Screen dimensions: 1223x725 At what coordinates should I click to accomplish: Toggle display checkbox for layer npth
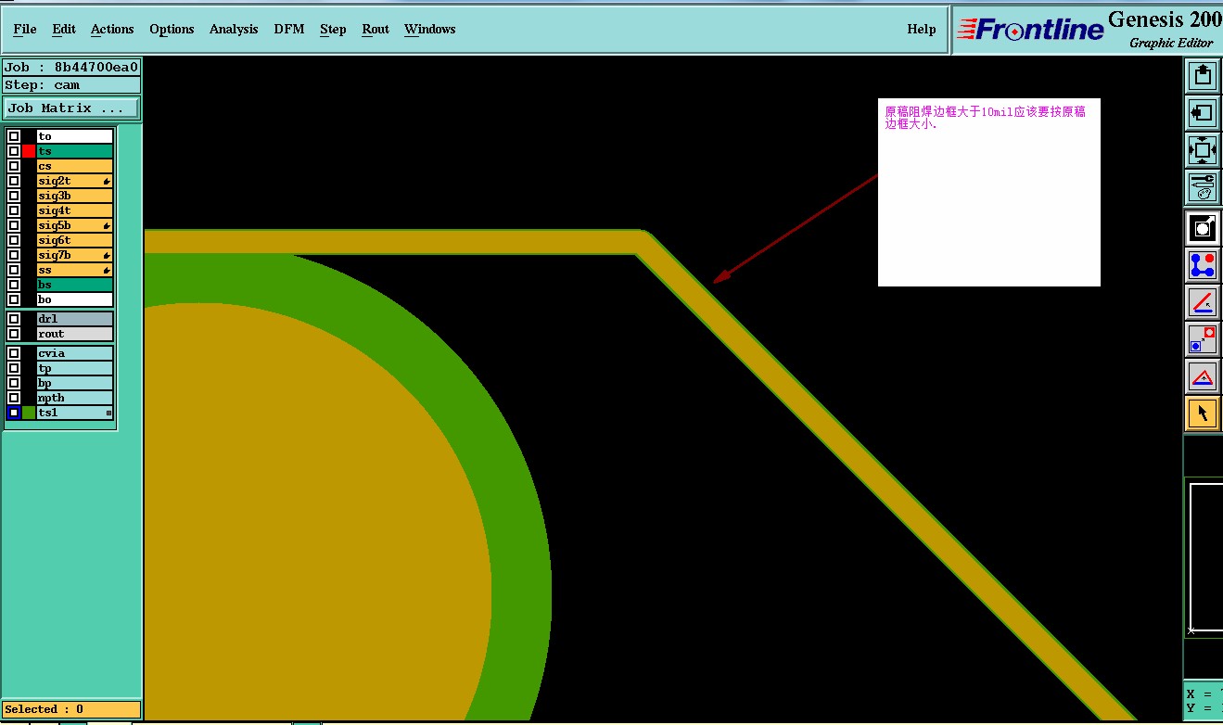pyautogui.click(x=14, y=398)
